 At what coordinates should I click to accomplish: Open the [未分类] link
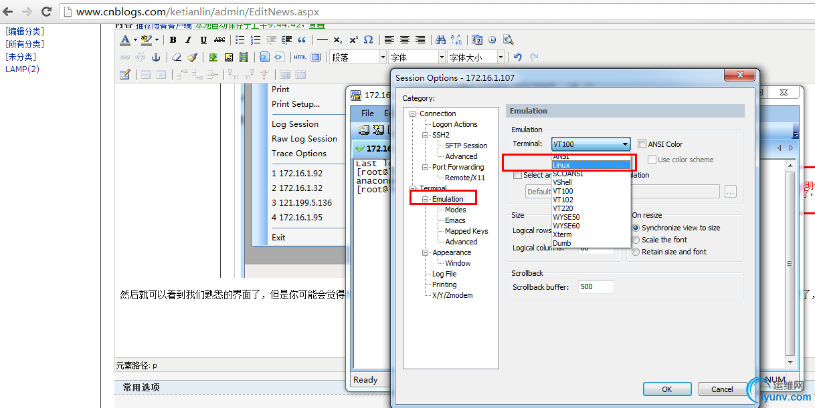21,57
